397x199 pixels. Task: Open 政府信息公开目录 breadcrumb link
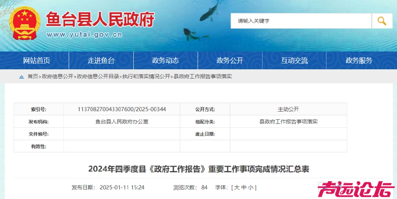point(98,77)
